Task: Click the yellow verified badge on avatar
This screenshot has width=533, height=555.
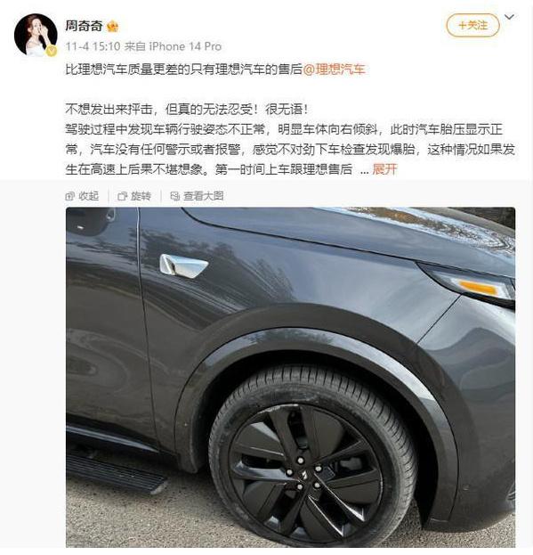Action: pyautogui.click(x=52, y=51)
